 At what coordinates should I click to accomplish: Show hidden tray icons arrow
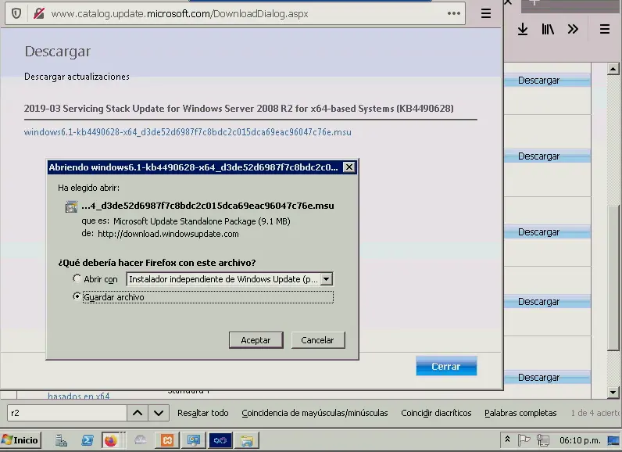[507, 439]
